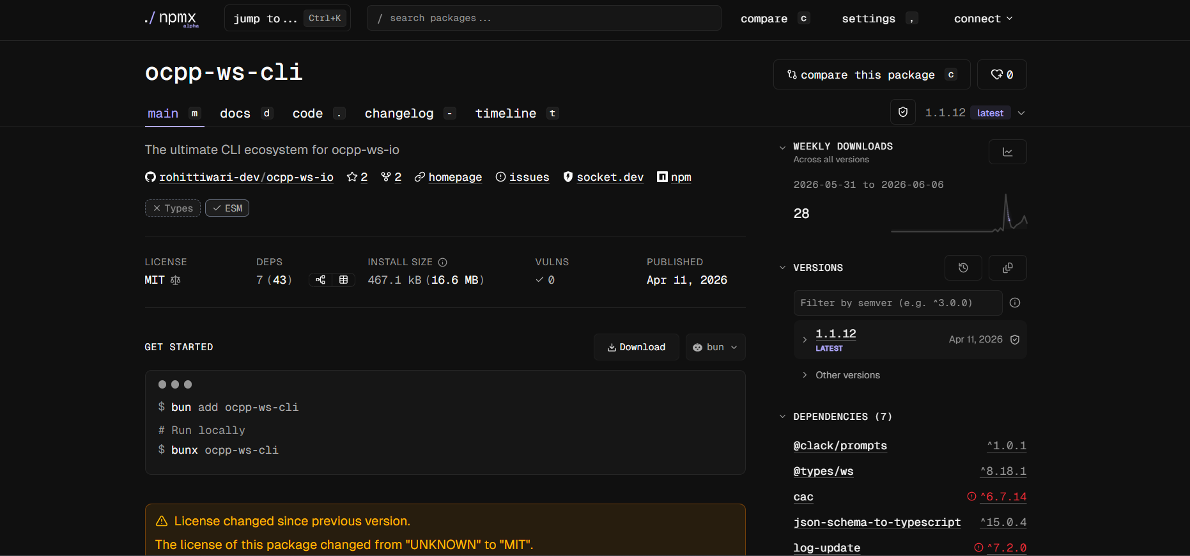Click the heart like icon with count 0
The width and height of the screenshot is (1190, 556).
coord(1001,75)
